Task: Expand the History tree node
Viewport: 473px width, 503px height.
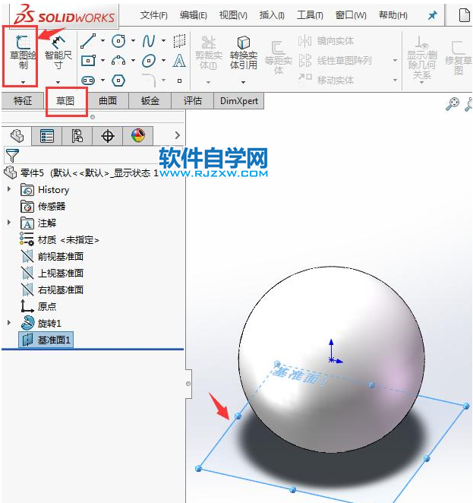Action: pos(9,189)
